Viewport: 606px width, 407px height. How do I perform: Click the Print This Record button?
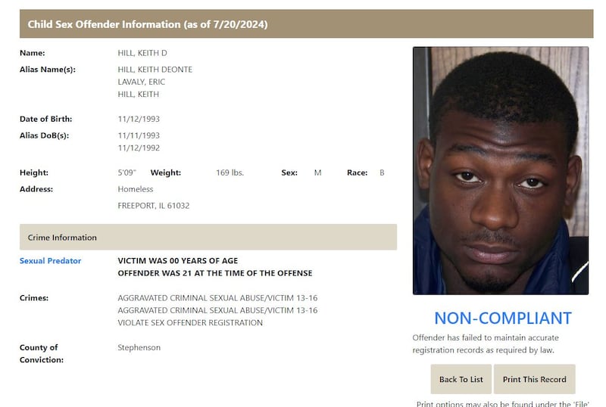pyautogui.click(x=535, y=379)
